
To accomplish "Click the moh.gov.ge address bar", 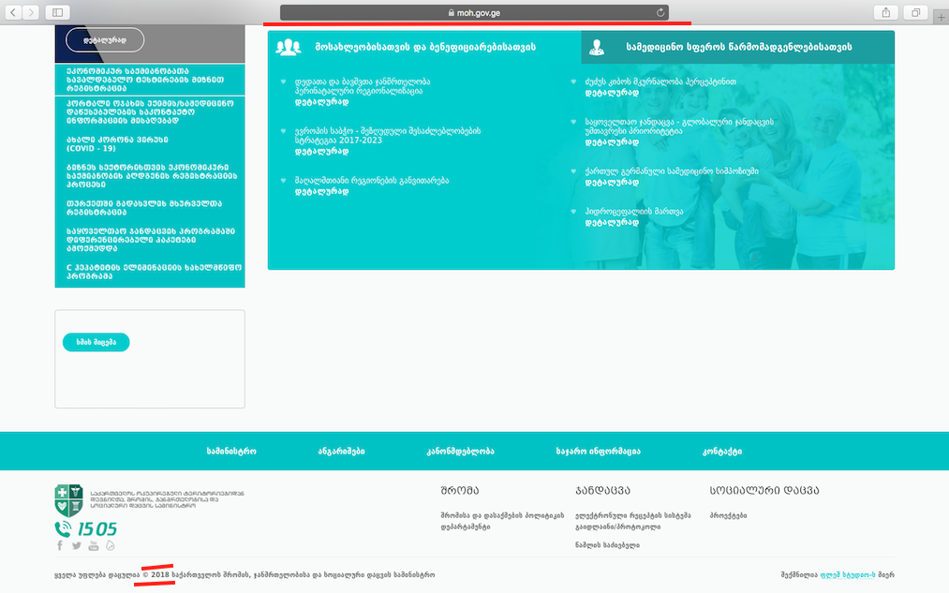I will (473, 12).
